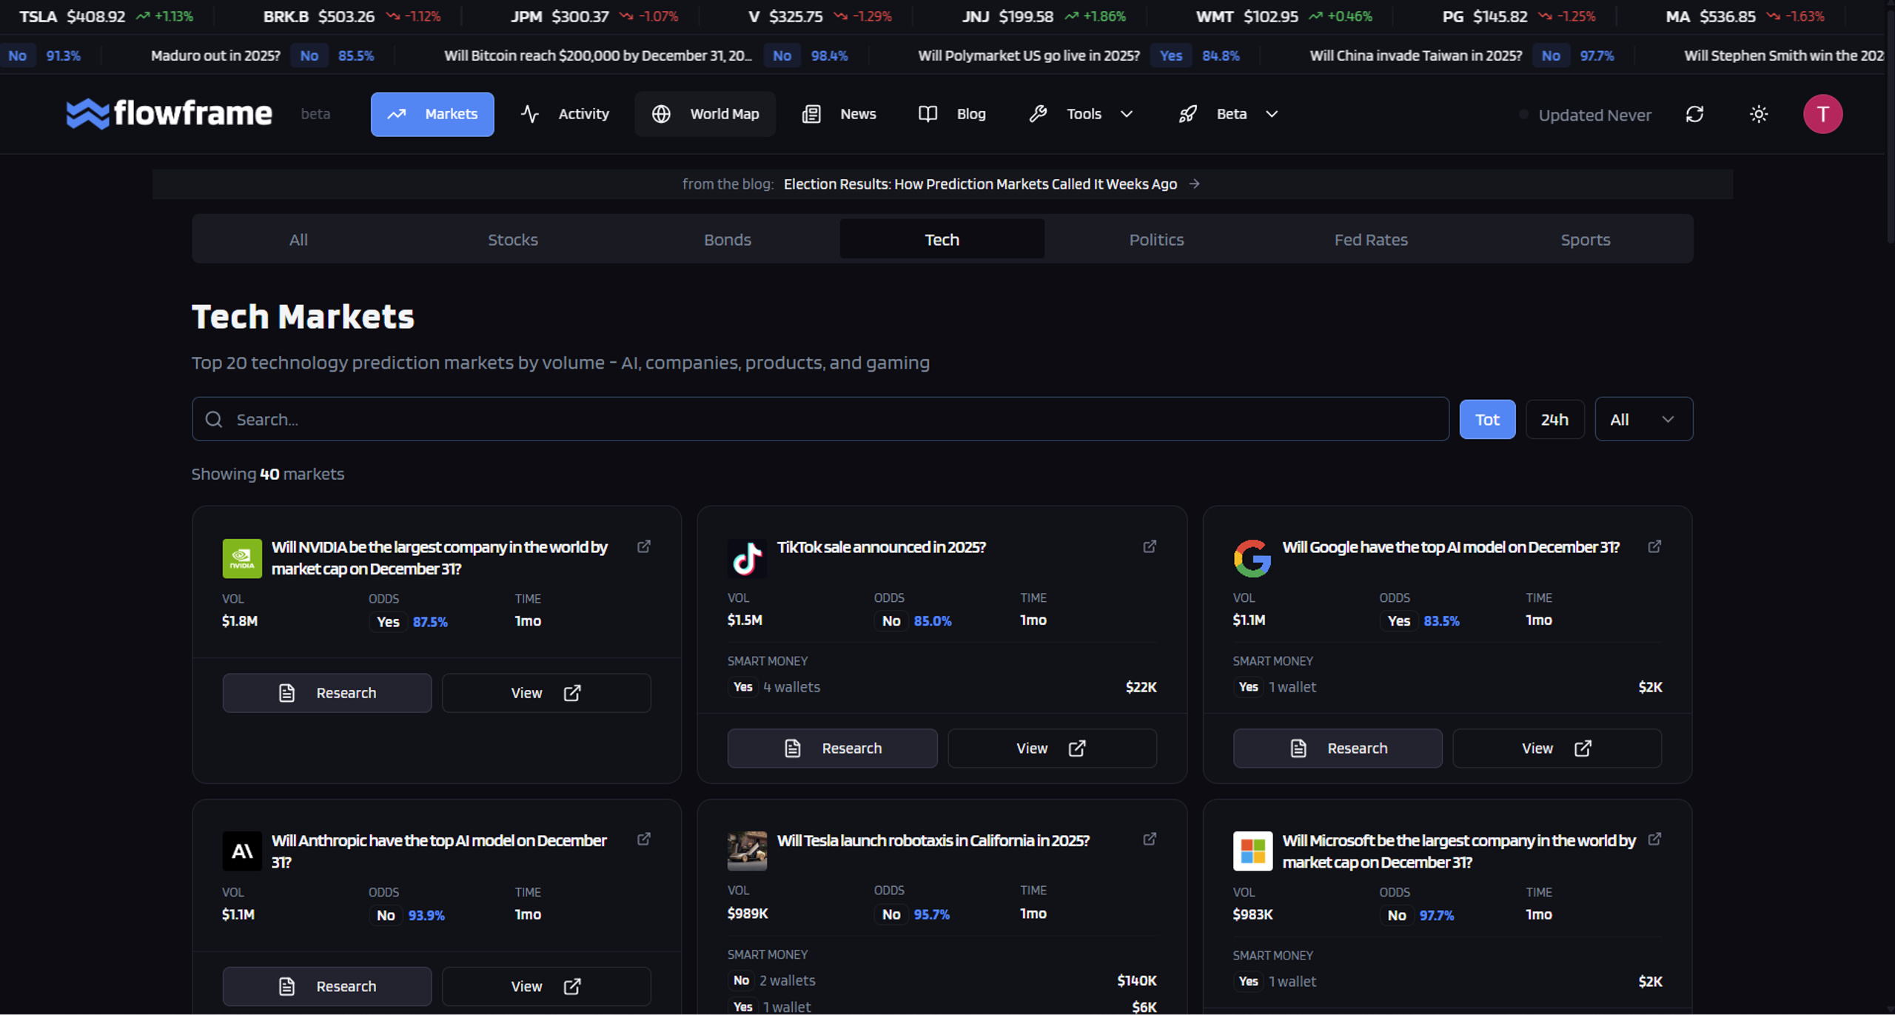This screenshot has width=1895, height=1015.
Task: Click the JNJ ticker in top bar
Action: [x=1044, y=16]
